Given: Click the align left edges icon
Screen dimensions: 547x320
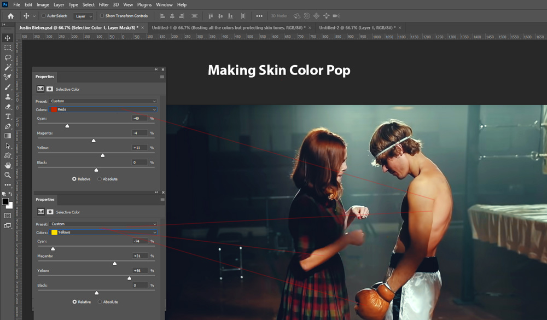Looking at the screenshot, I should click(x=162, y=16).
